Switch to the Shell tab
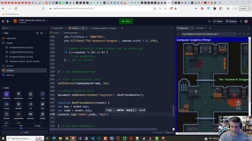Viewport: 252px width, 141px height. point(201,28)
